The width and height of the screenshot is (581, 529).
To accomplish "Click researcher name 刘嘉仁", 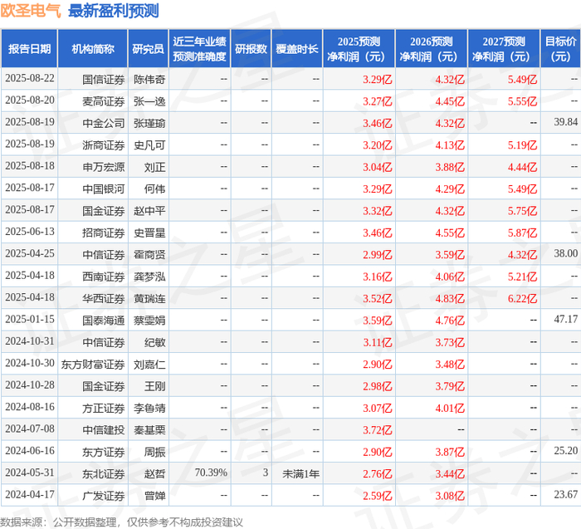I will [x=149, y=364].
